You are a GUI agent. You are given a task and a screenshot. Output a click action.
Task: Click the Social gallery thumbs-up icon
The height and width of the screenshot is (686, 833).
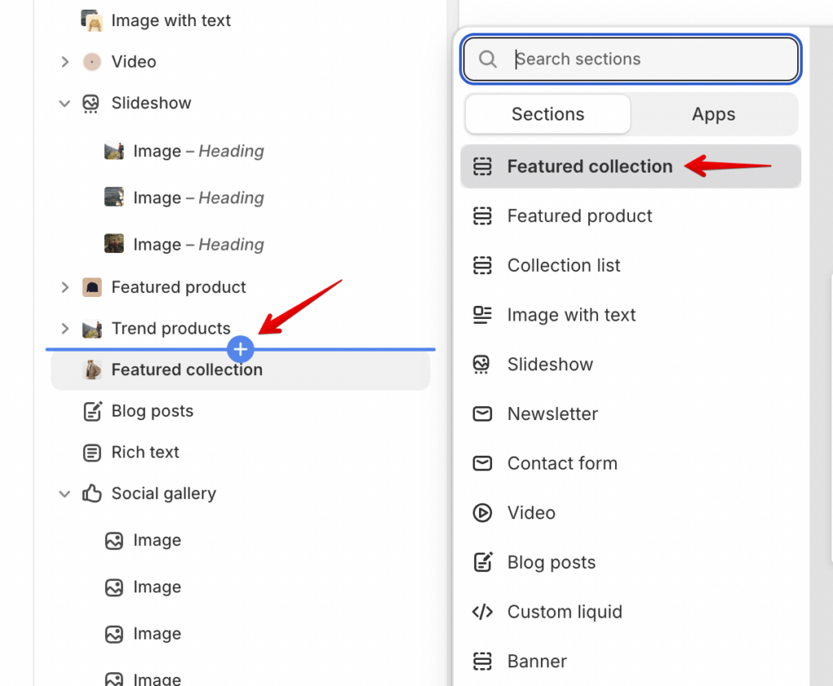(92, 493)
